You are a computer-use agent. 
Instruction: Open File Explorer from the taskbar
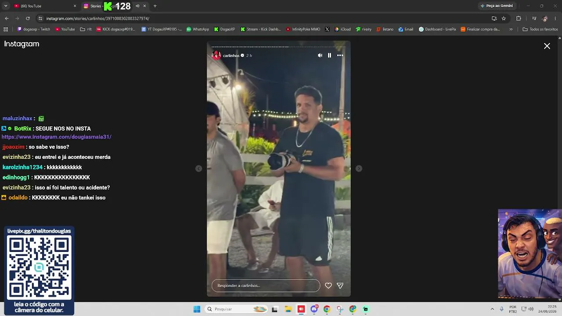(x=288, y=309)
